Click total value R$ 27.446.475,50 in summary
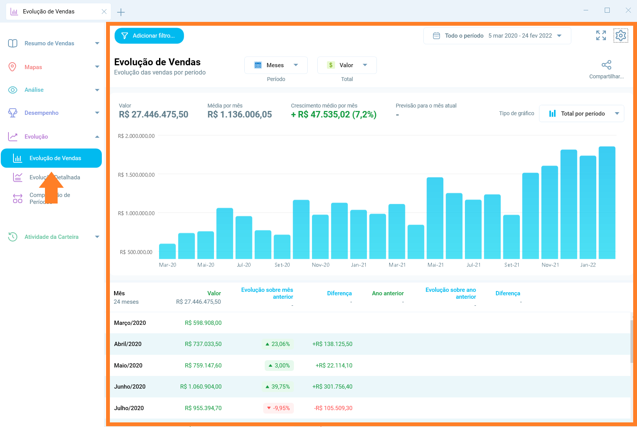 pos(154,114)
